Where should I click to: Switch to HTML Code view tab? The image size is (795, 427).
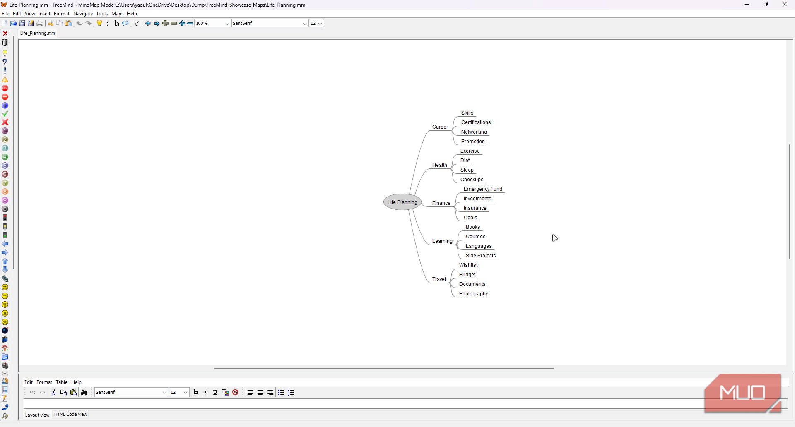click(x=70, y=415)
